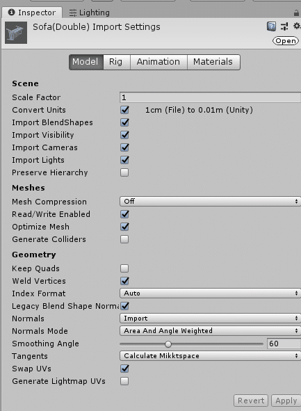Enable Preserve Hierarchy
Screen dimensions: 301x411
pos(124,172)
